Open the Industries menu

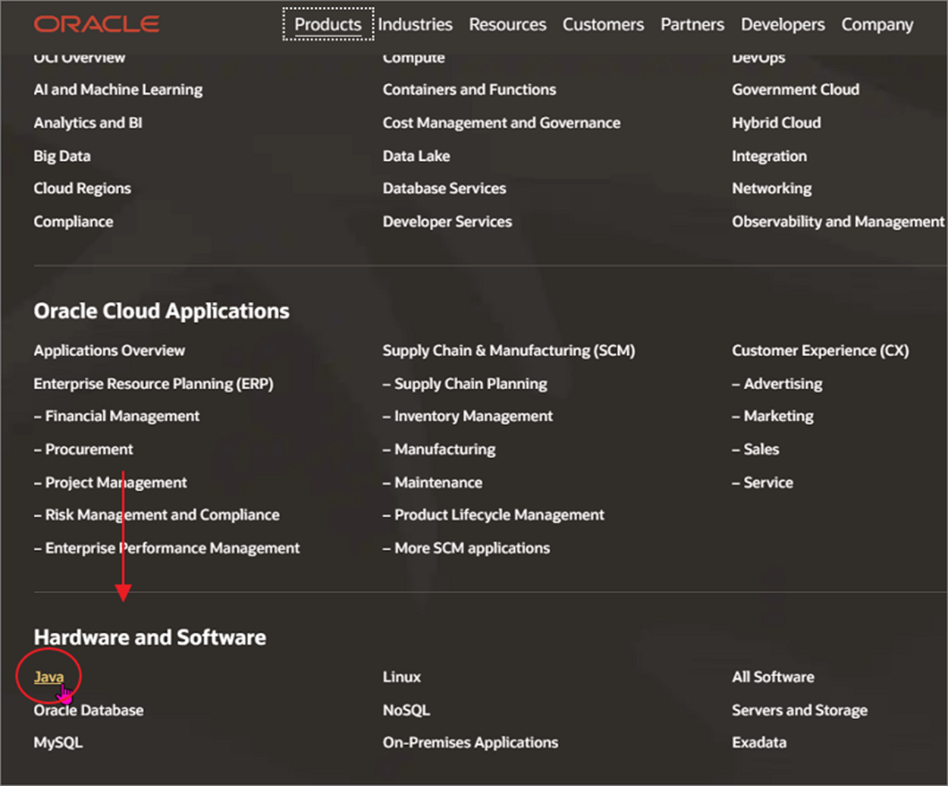tap(415, 24)
